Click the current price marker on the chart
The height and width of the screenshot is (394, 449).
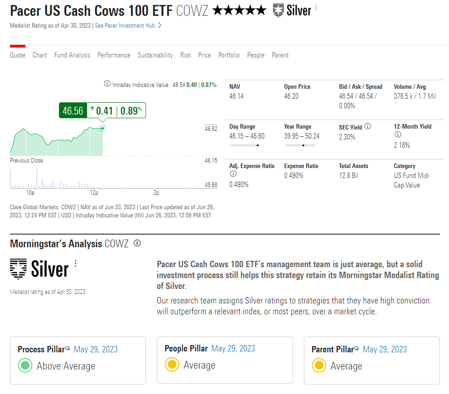102,128
